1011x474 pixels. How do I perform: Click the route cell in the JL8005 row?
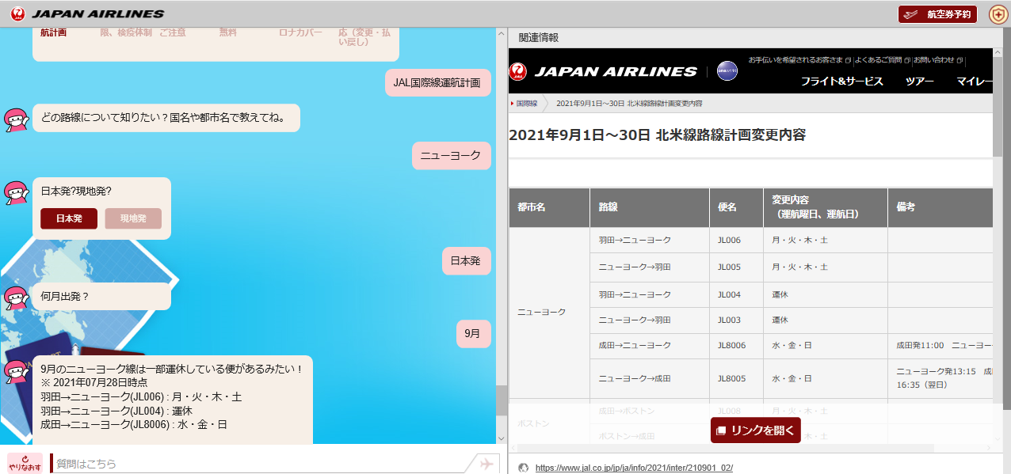pyautogui.click(x=649, y=379)
